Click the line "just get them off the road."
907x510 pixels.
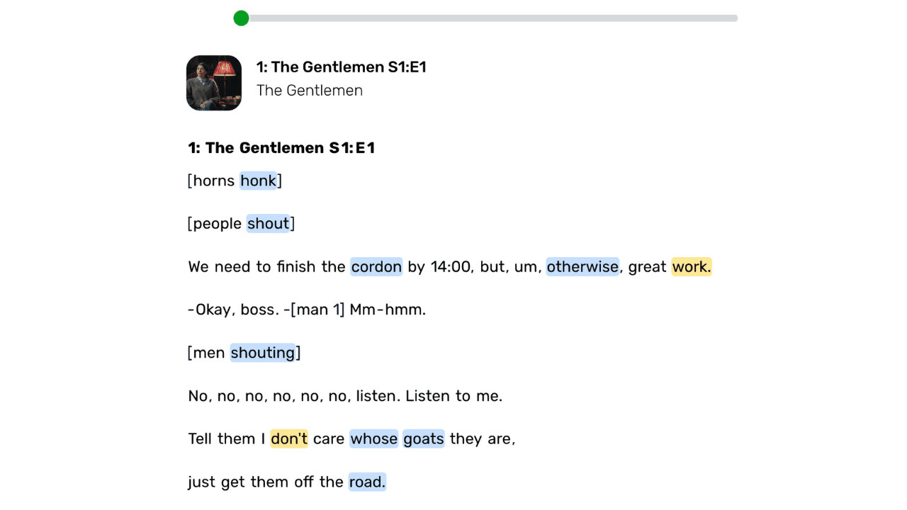coord(286,482)
